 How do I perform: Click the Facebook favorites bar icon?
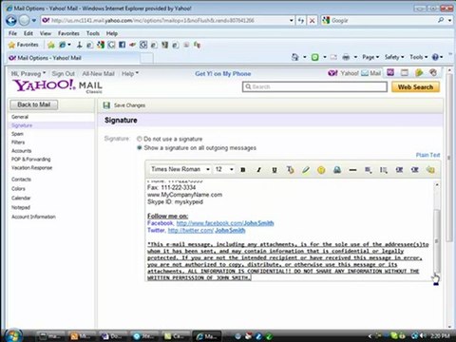pyautogui.click(x=122, y=45)
